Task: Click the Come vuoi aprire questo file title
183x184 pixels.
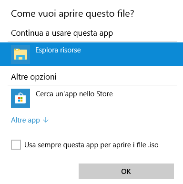Action: pos(72,14)
